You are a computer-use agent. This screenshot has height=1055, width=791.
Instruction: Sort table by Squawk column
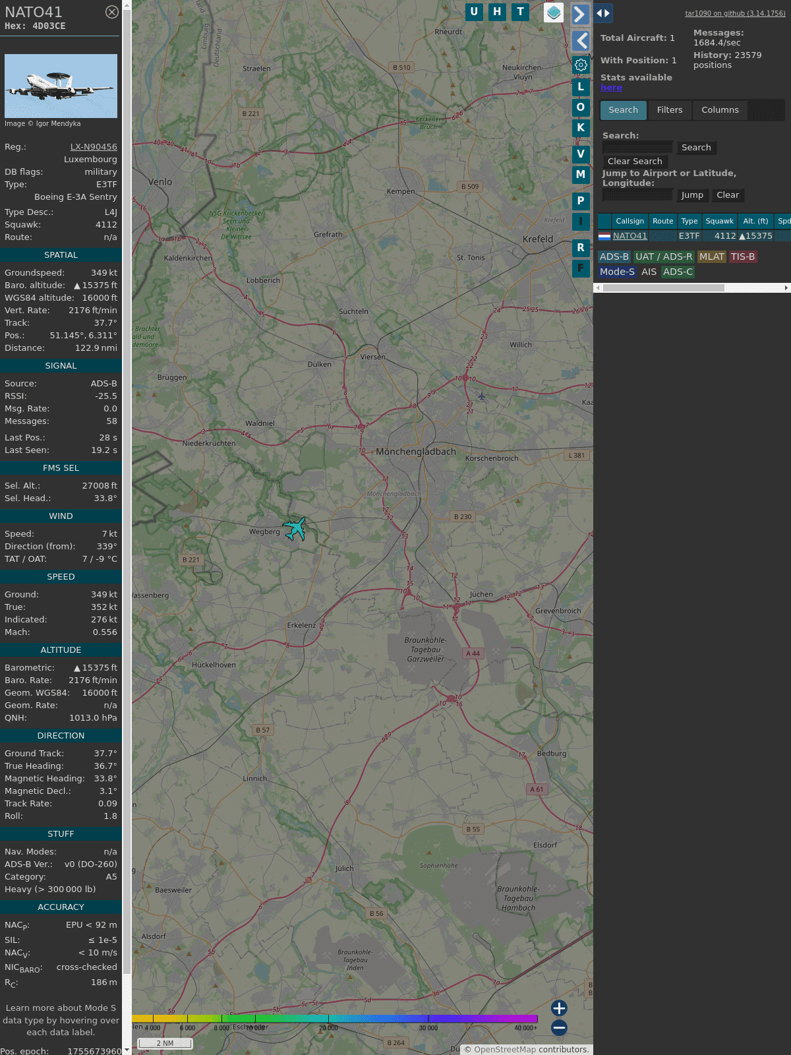pos(719,221)
